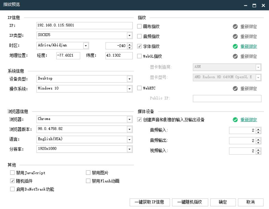Toggle the WebRTC checkbox
The height and width of the screenshot is (209, 269).
tap(139, 88)
